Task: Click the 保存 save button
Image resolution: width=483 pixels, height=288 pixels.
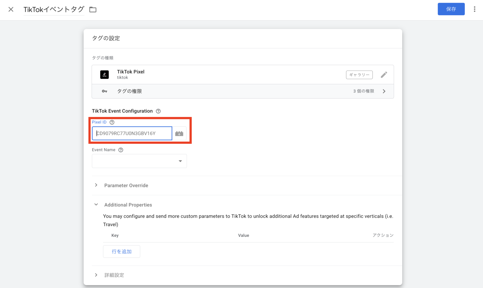Action: (x=451, y=9)
